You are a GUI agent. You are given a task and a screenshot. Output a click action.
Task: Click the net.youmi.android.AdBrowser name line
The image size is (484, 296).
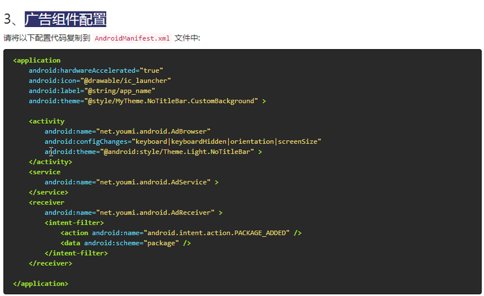point(128,132)
